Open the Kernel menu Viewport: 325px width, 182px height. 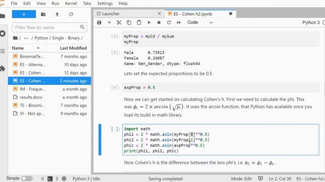click(x=71, y=4)
